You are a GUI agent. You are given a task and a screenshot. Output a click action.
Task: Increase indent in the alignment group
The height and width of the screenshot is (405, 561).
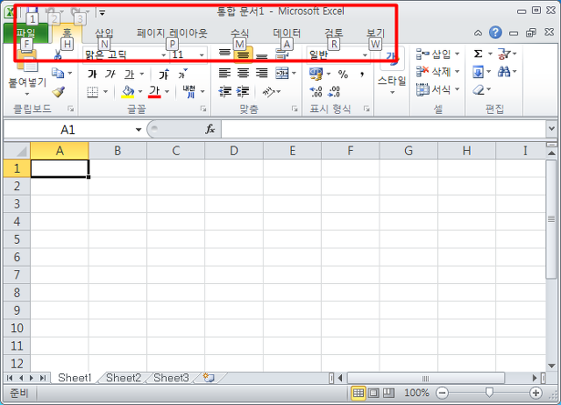point(243,91)
